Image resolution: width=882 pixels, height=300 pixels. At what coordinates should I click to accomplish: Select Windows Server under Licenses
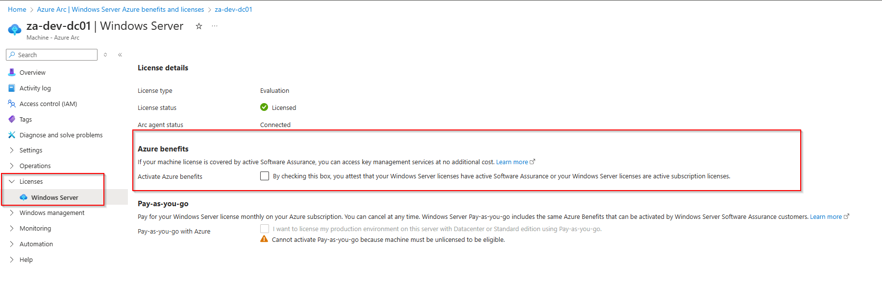54,197
